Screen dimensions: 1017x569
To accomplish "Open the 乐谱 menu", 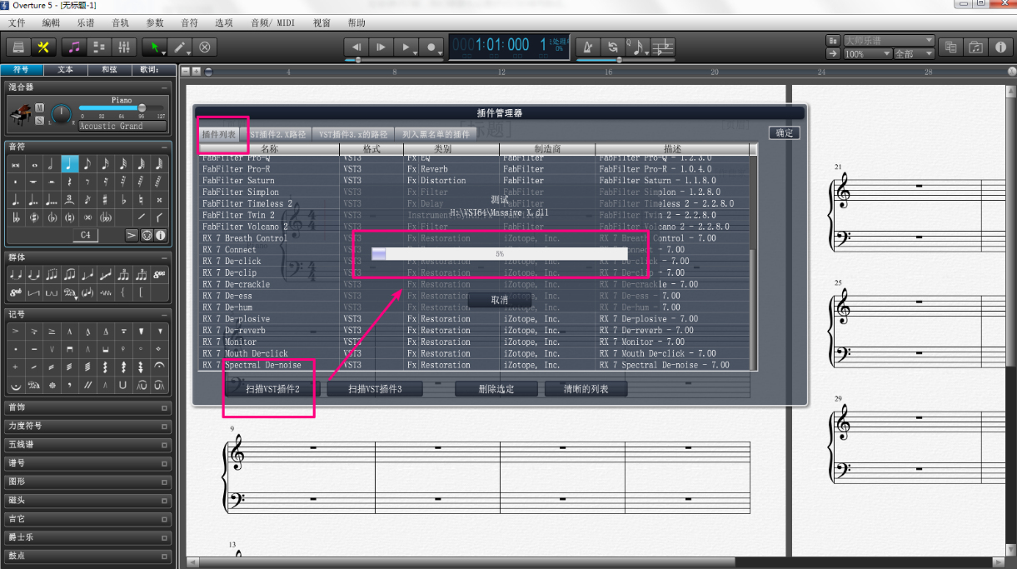I will pos(86,22).
